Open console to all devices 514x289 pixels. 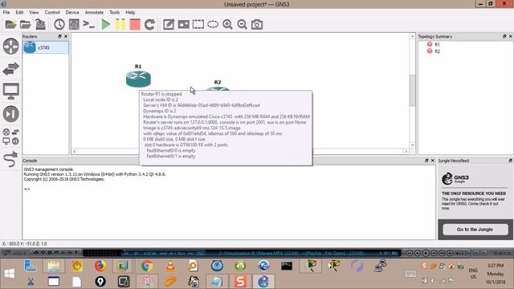coord(88,24)
